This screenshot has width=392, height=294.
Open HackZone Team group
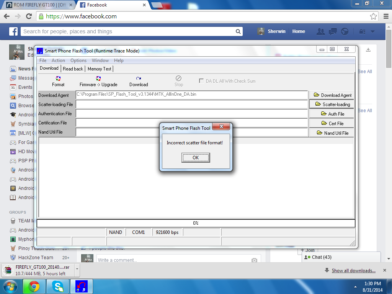pos(36,258)
